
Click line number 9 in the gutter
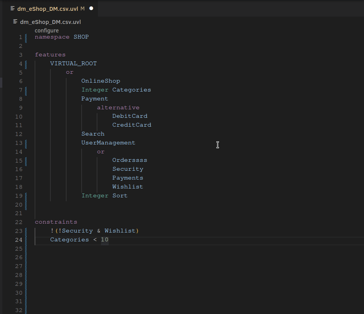(x=21, y=108)
